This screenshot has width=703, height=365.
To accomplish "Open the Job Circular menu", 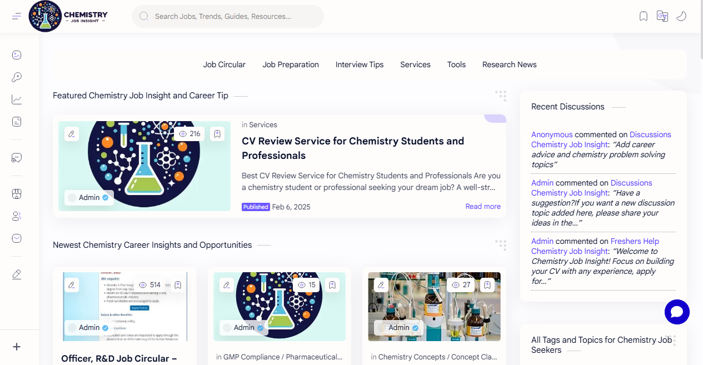I will (224, 64).
